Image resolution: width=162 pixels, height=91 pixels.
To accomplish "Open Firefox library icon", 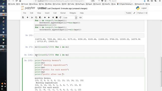I will tap(148, 1).
